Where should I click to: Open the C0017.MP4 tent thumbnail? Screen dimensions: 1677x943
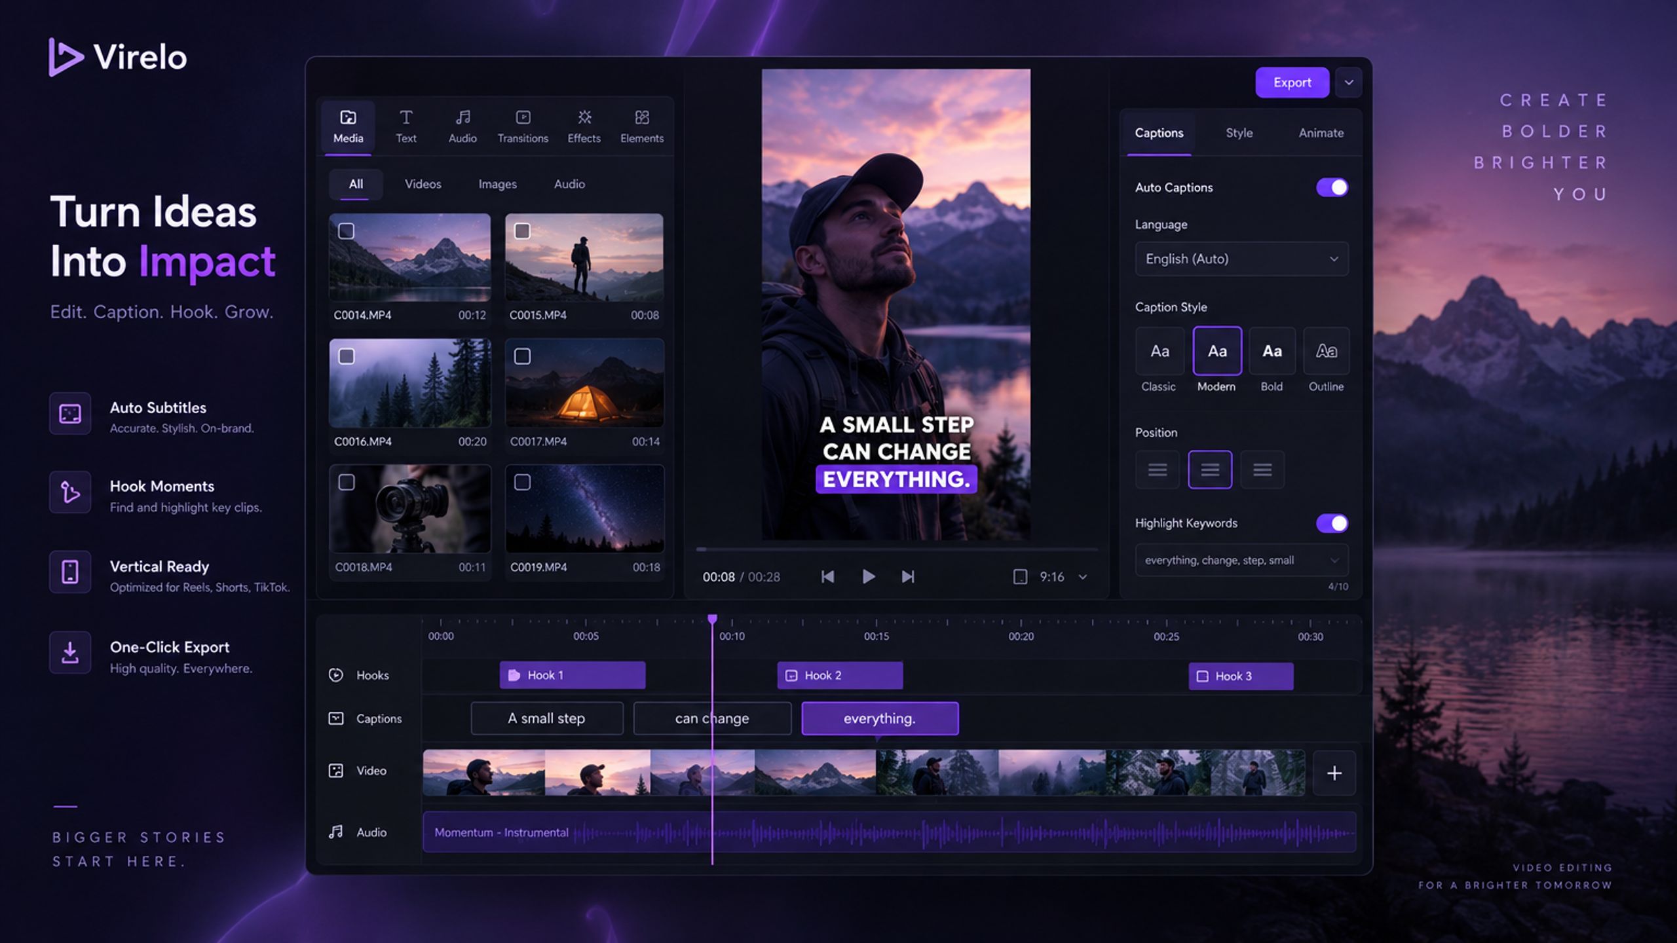[x=584, y=382]
